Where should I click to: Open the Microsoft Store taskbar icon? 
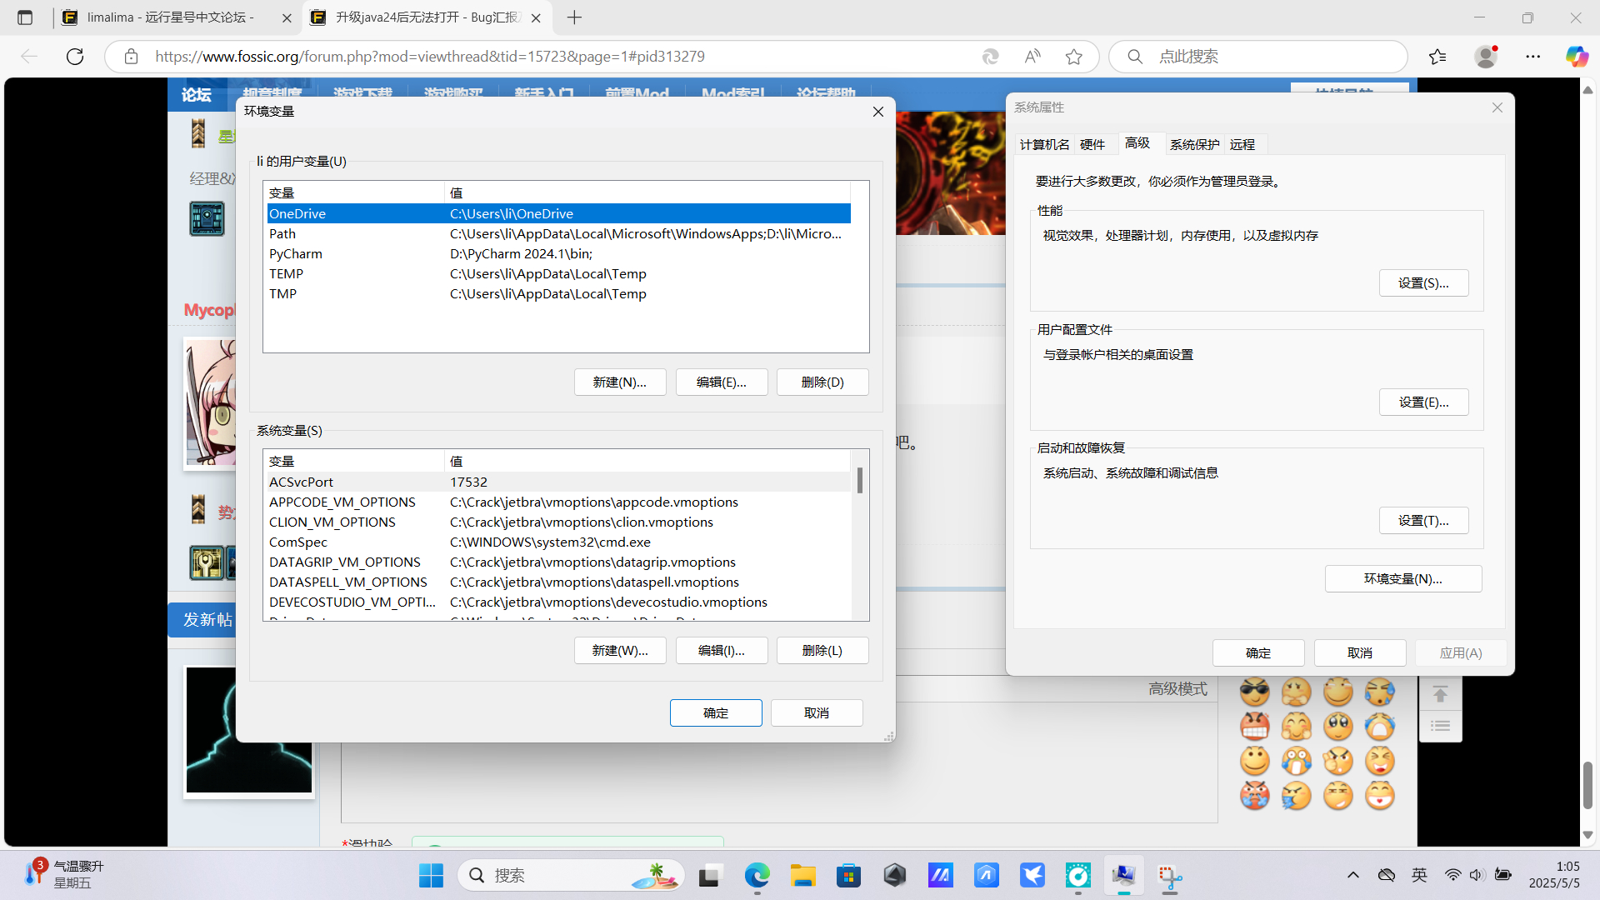(848, 875)
